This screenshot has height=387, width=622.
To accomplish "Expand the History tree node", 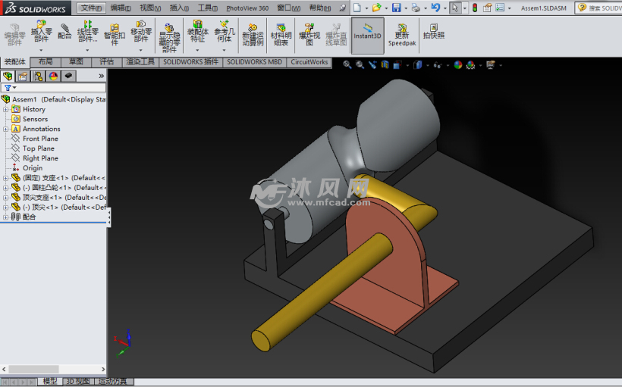I will [x=5, y=109].
